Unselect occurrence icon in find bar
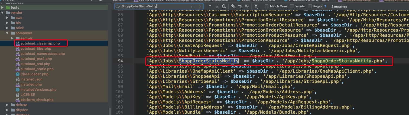 [x=240, y=6]
